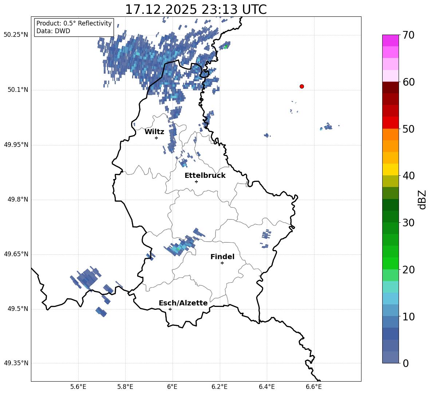This screenshot has width=431, height=394.
Task: Click the Esch/Alzette city label
Action: click(183, 303)
